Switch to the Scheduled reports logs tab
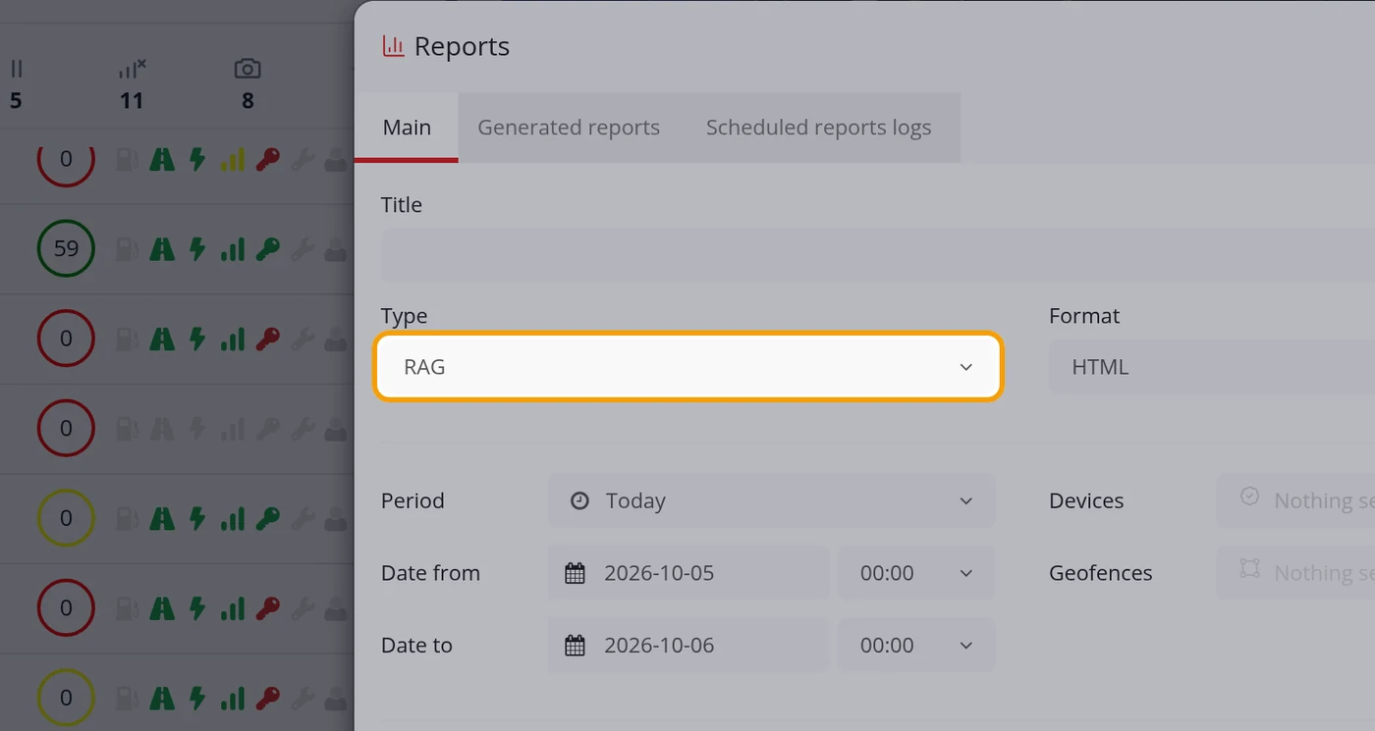This screenshot has height=731, width=1375. coord(819,128)
